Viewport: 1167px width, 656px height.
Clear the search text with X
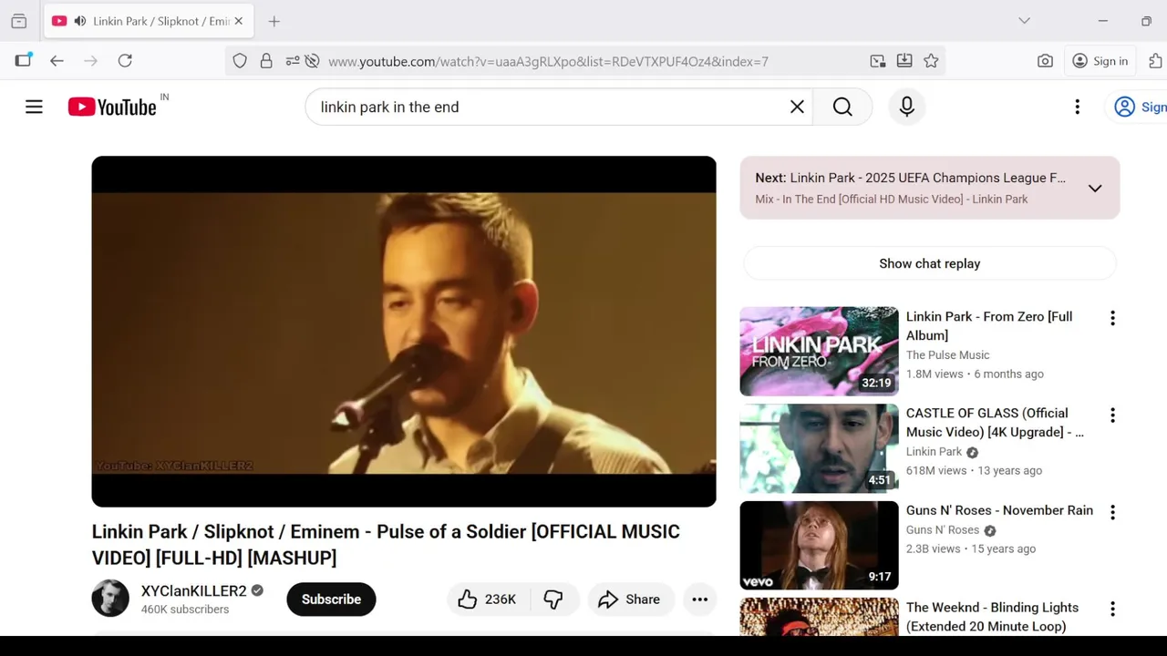(797, 107)
